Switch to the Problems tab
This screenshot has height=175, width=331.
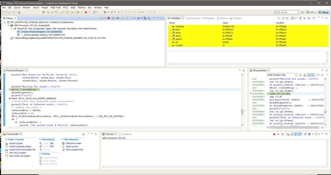click(x=125, y=134)
